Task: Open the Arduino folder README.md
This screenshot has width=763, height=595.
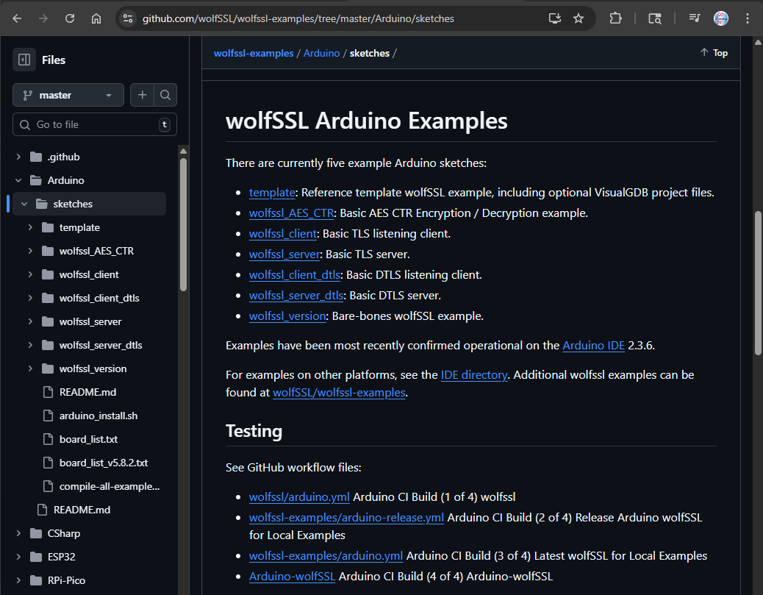Action: [82, 510]
